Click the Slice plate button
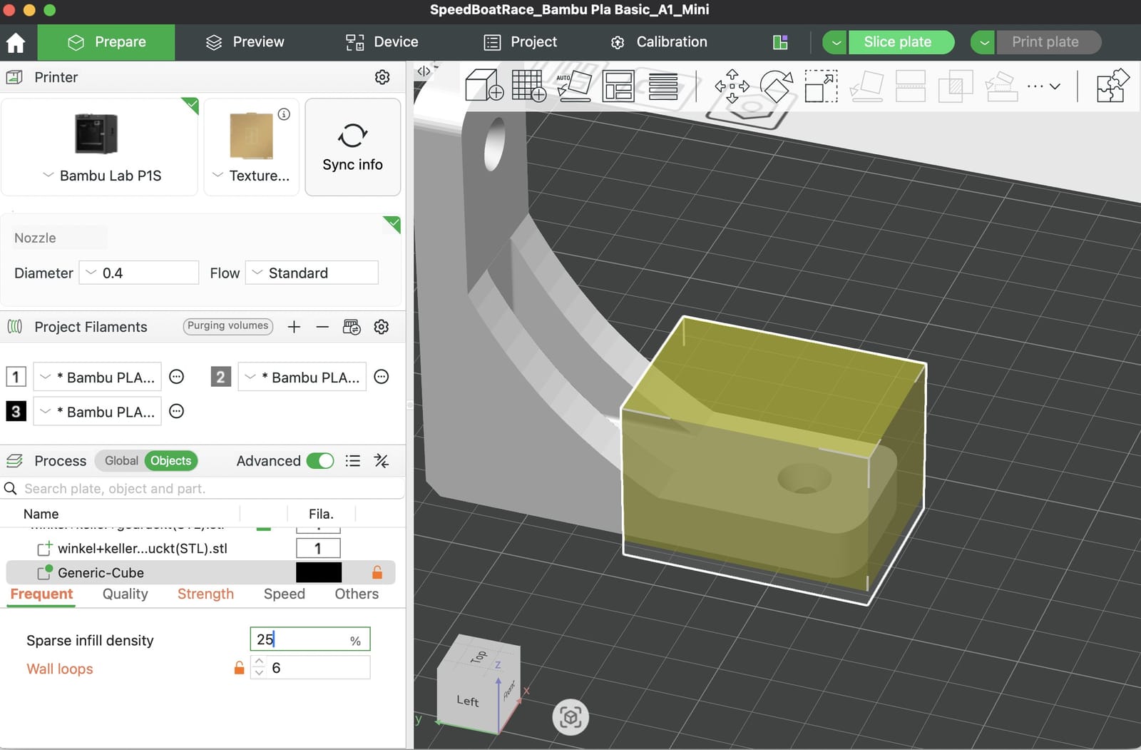 pos(900,42)
